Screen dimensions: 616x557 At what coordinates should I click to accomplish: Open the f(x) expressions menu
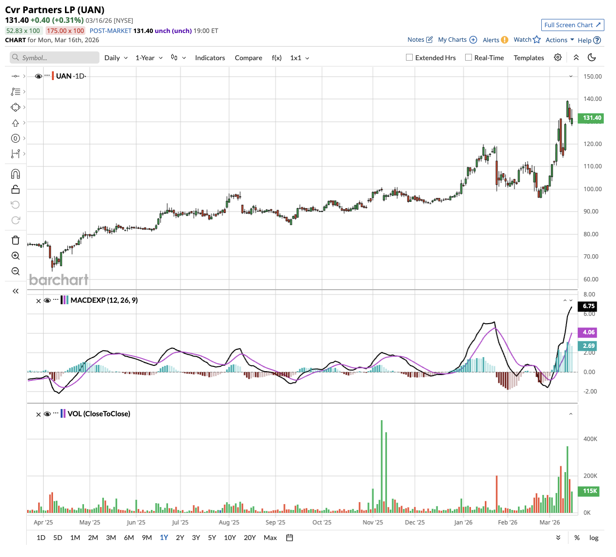click(276, 58)
